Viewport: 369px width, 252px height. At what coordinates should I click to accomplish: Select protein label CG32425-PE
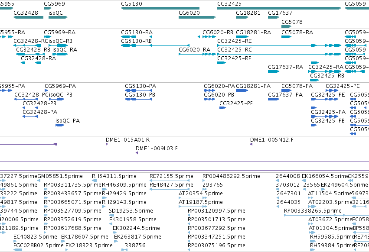click(328, 95)
